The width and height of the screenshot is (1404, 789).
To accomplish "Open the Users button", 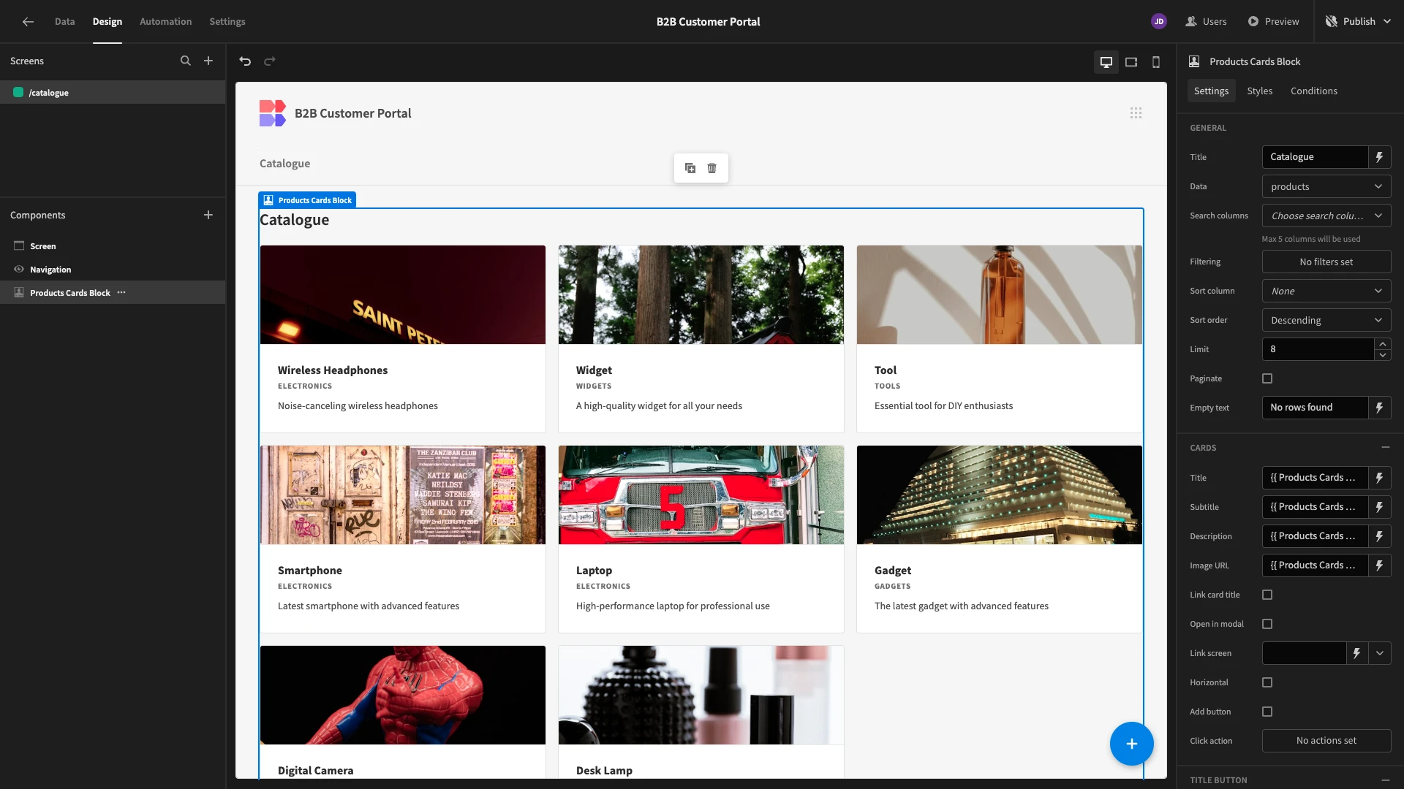I will point(1206,22).
